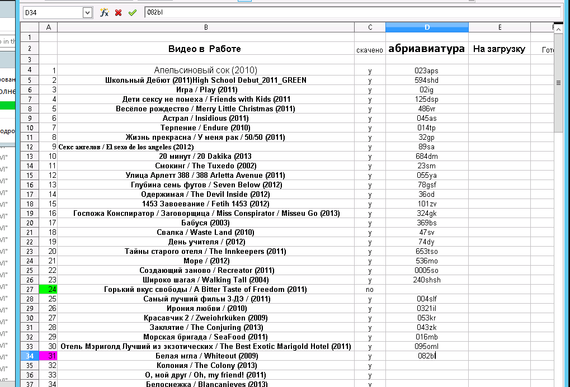Image resolution: width=570 pixels, height=387 pixels.
Task: Click into the formula input line
Action: coord(352,12)
